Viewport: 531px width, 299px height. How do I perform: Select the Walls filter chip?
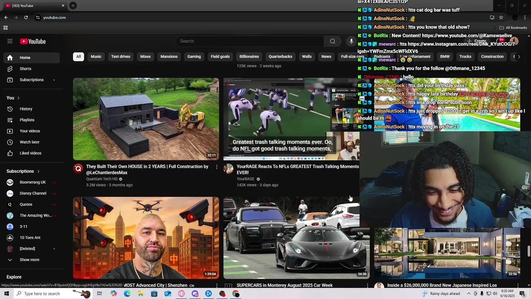pyautogui.click(x=307, y=56)
